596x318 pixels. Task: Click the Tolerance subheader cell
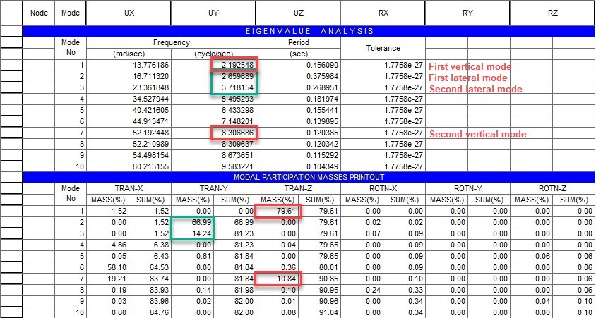383,48
